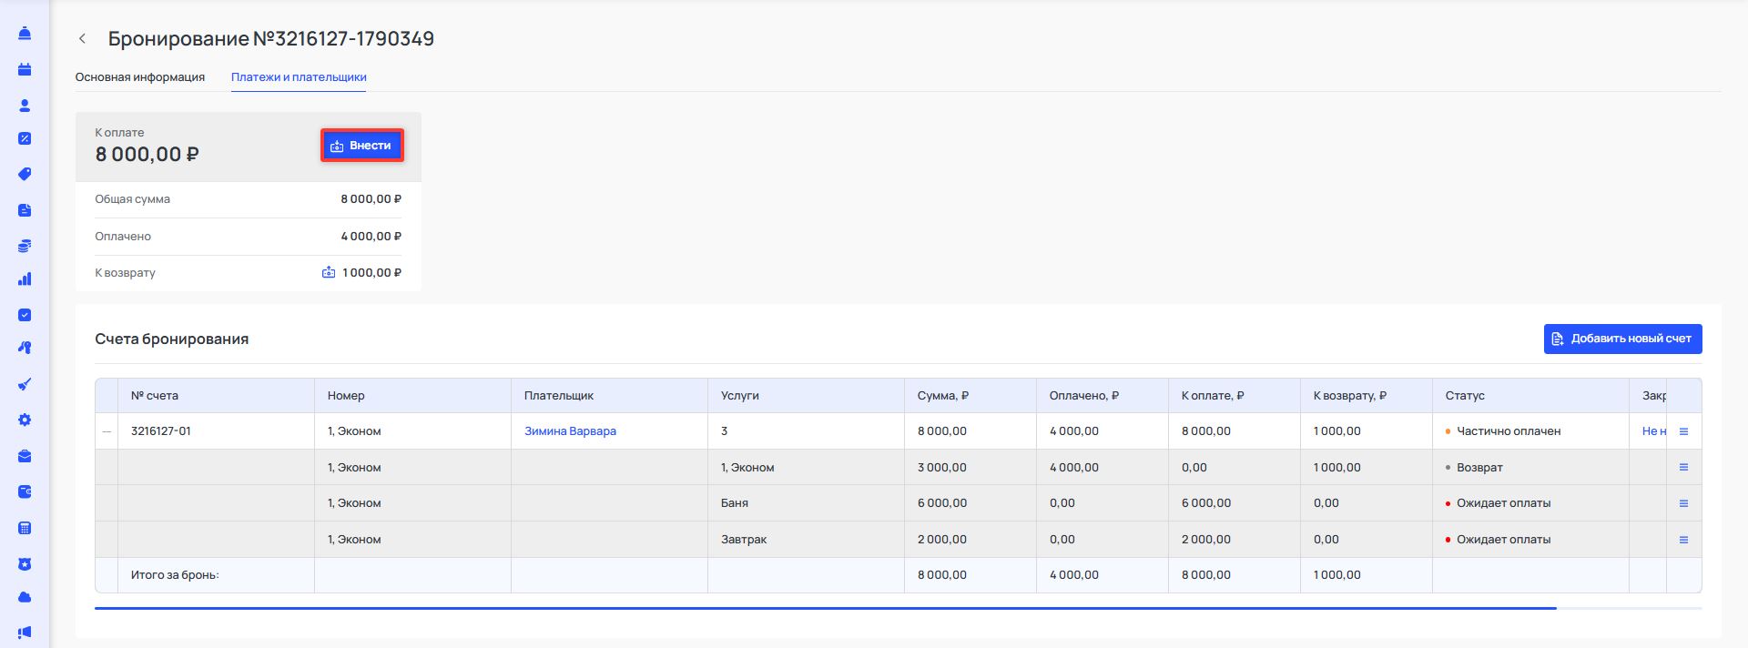Viewport: 1748px width, 648px height.
Task: Open payer link Зимина Варвара
Action: click(x=570, y=431)
